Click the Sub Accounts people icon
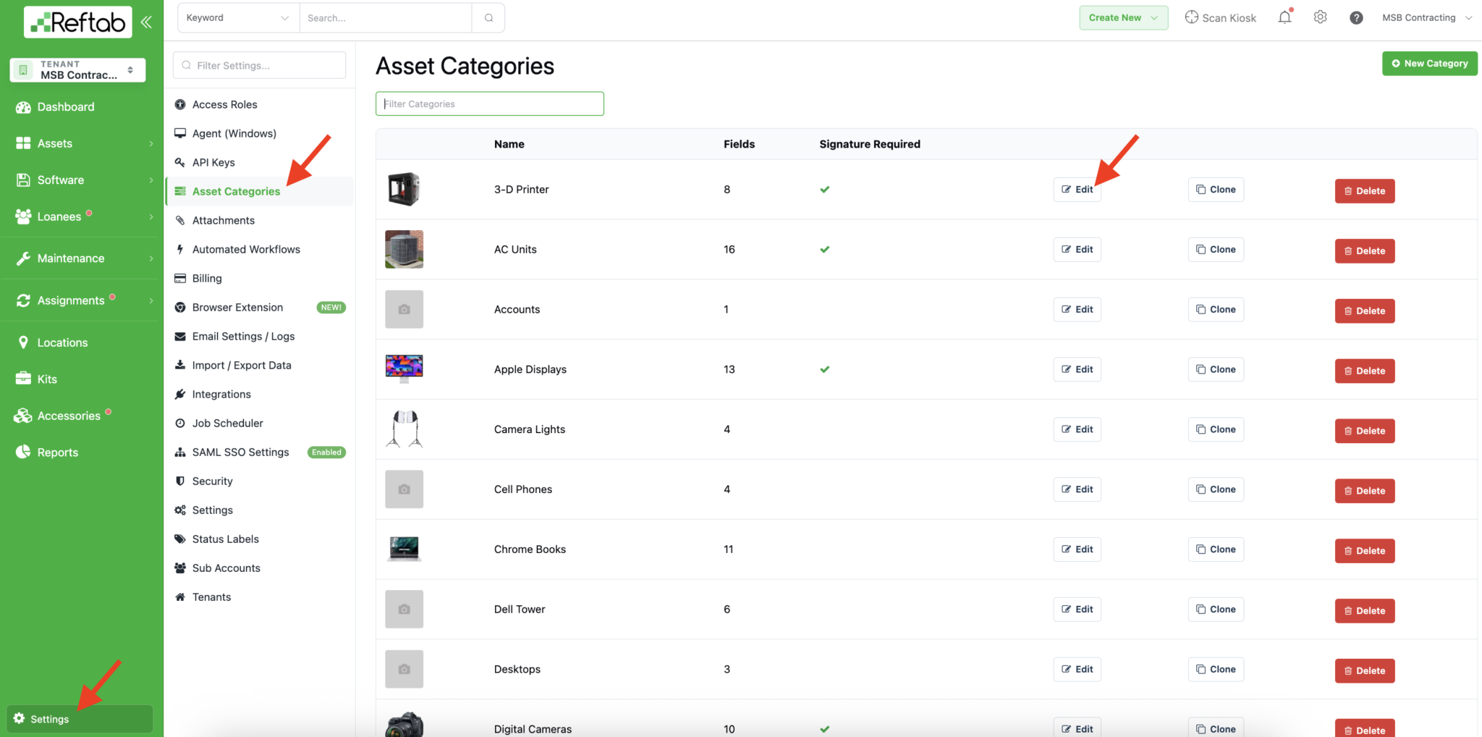This screenshot has height=737, width=1482. [x=180, y=568]
